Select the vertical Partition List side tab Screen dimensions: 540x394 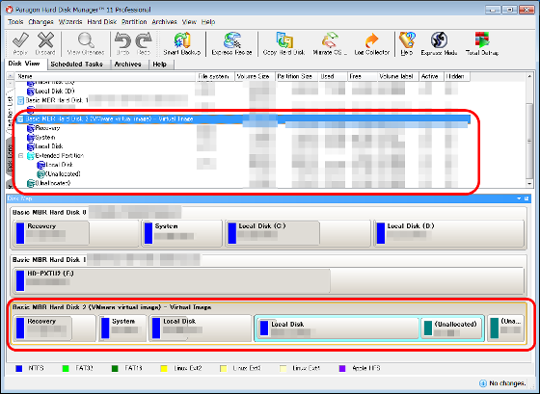click(x=10, y=111)
